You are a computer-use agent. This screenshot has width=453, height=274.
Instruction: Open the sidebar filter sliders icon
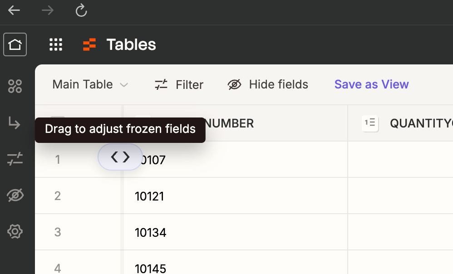click(x=15, y=159)
